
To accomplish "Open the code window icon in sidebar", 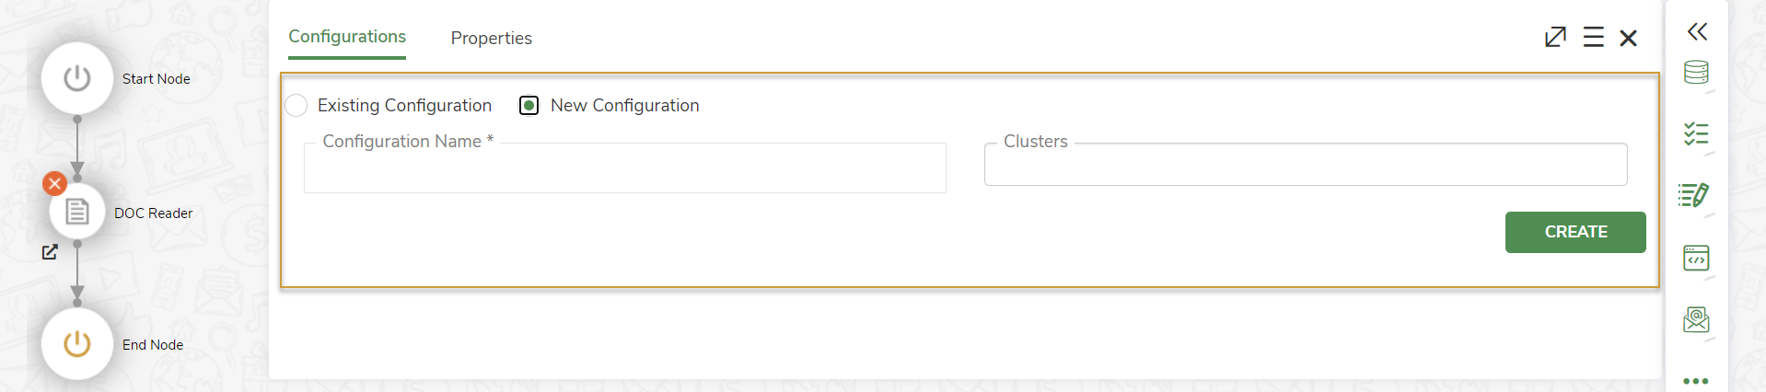I will coord(1696,258).
